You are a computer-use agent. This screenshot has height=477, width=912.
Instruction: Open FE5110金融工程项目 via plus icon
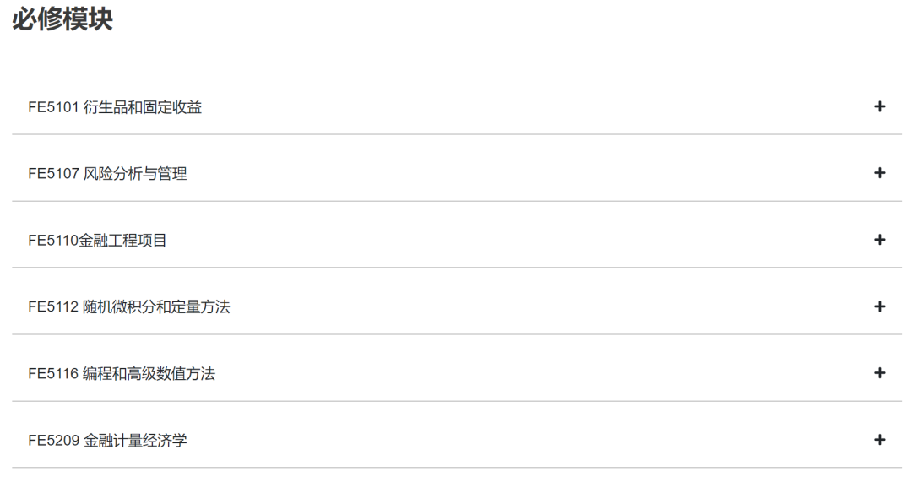tap(879, 240)
